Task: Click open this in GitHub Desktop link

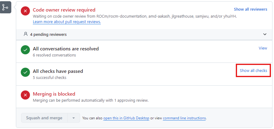Action: click(126, 118)
